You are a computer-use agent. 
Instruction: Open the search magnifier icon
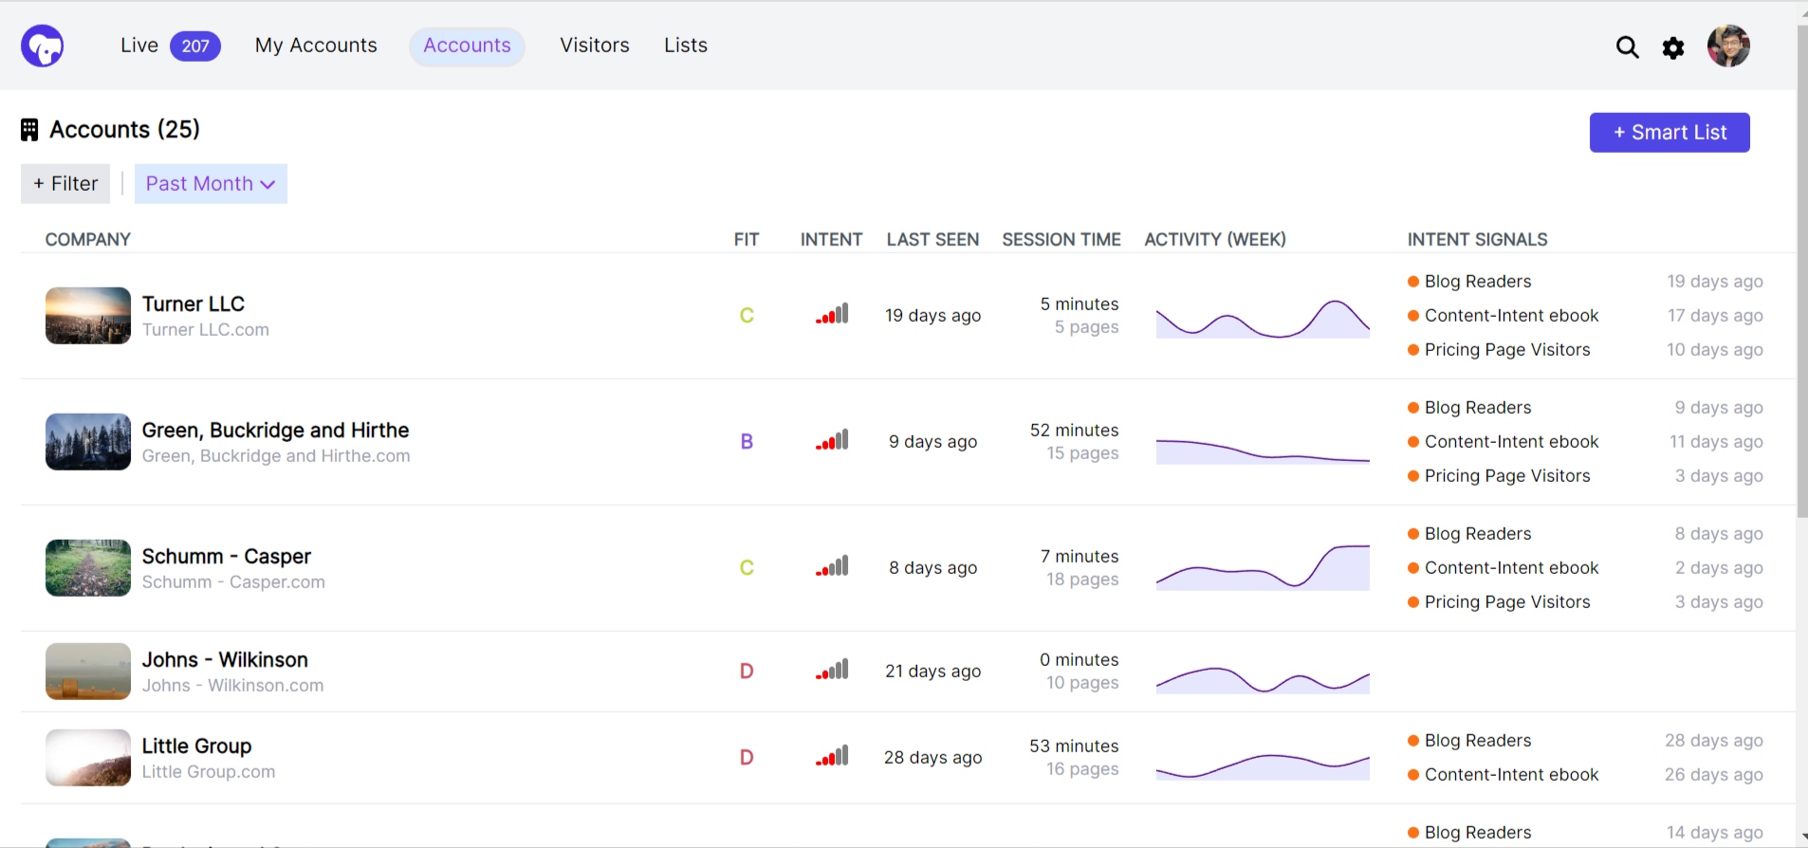pyautogui.click(x=1627, y=47)
